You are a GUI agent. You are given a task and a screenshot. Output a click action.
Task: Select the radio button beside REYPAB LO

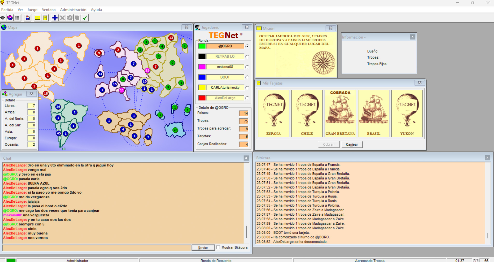(247, 56)
